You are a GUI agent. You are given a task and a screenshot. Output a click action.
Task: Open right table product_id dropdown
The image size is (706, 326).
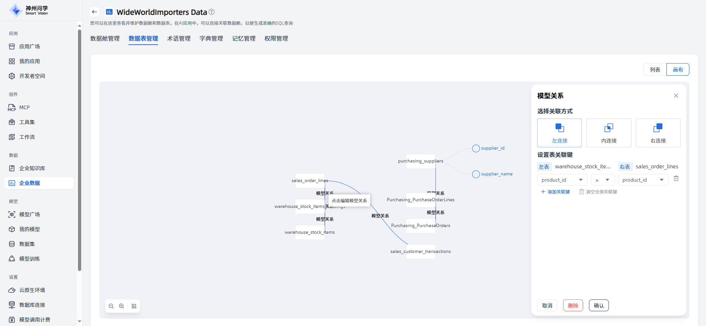tap(643, 180)
